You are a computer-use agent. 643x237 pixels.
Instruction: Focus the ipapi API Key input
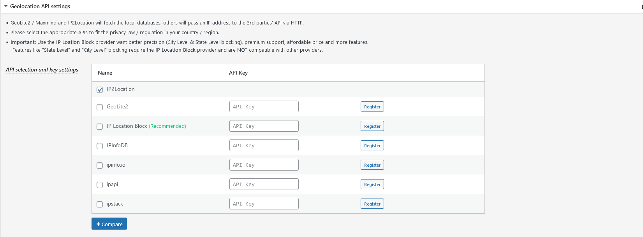(264, 184)
